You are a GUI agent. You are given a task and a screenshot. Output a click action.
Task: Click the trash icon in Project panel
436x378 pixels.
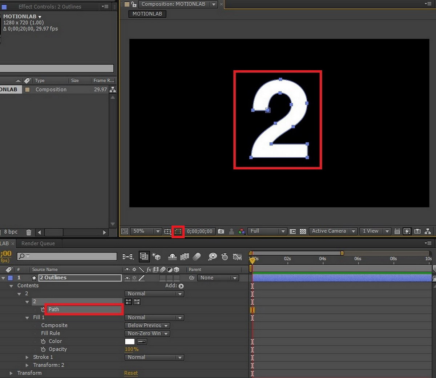[x=29, y=232]
